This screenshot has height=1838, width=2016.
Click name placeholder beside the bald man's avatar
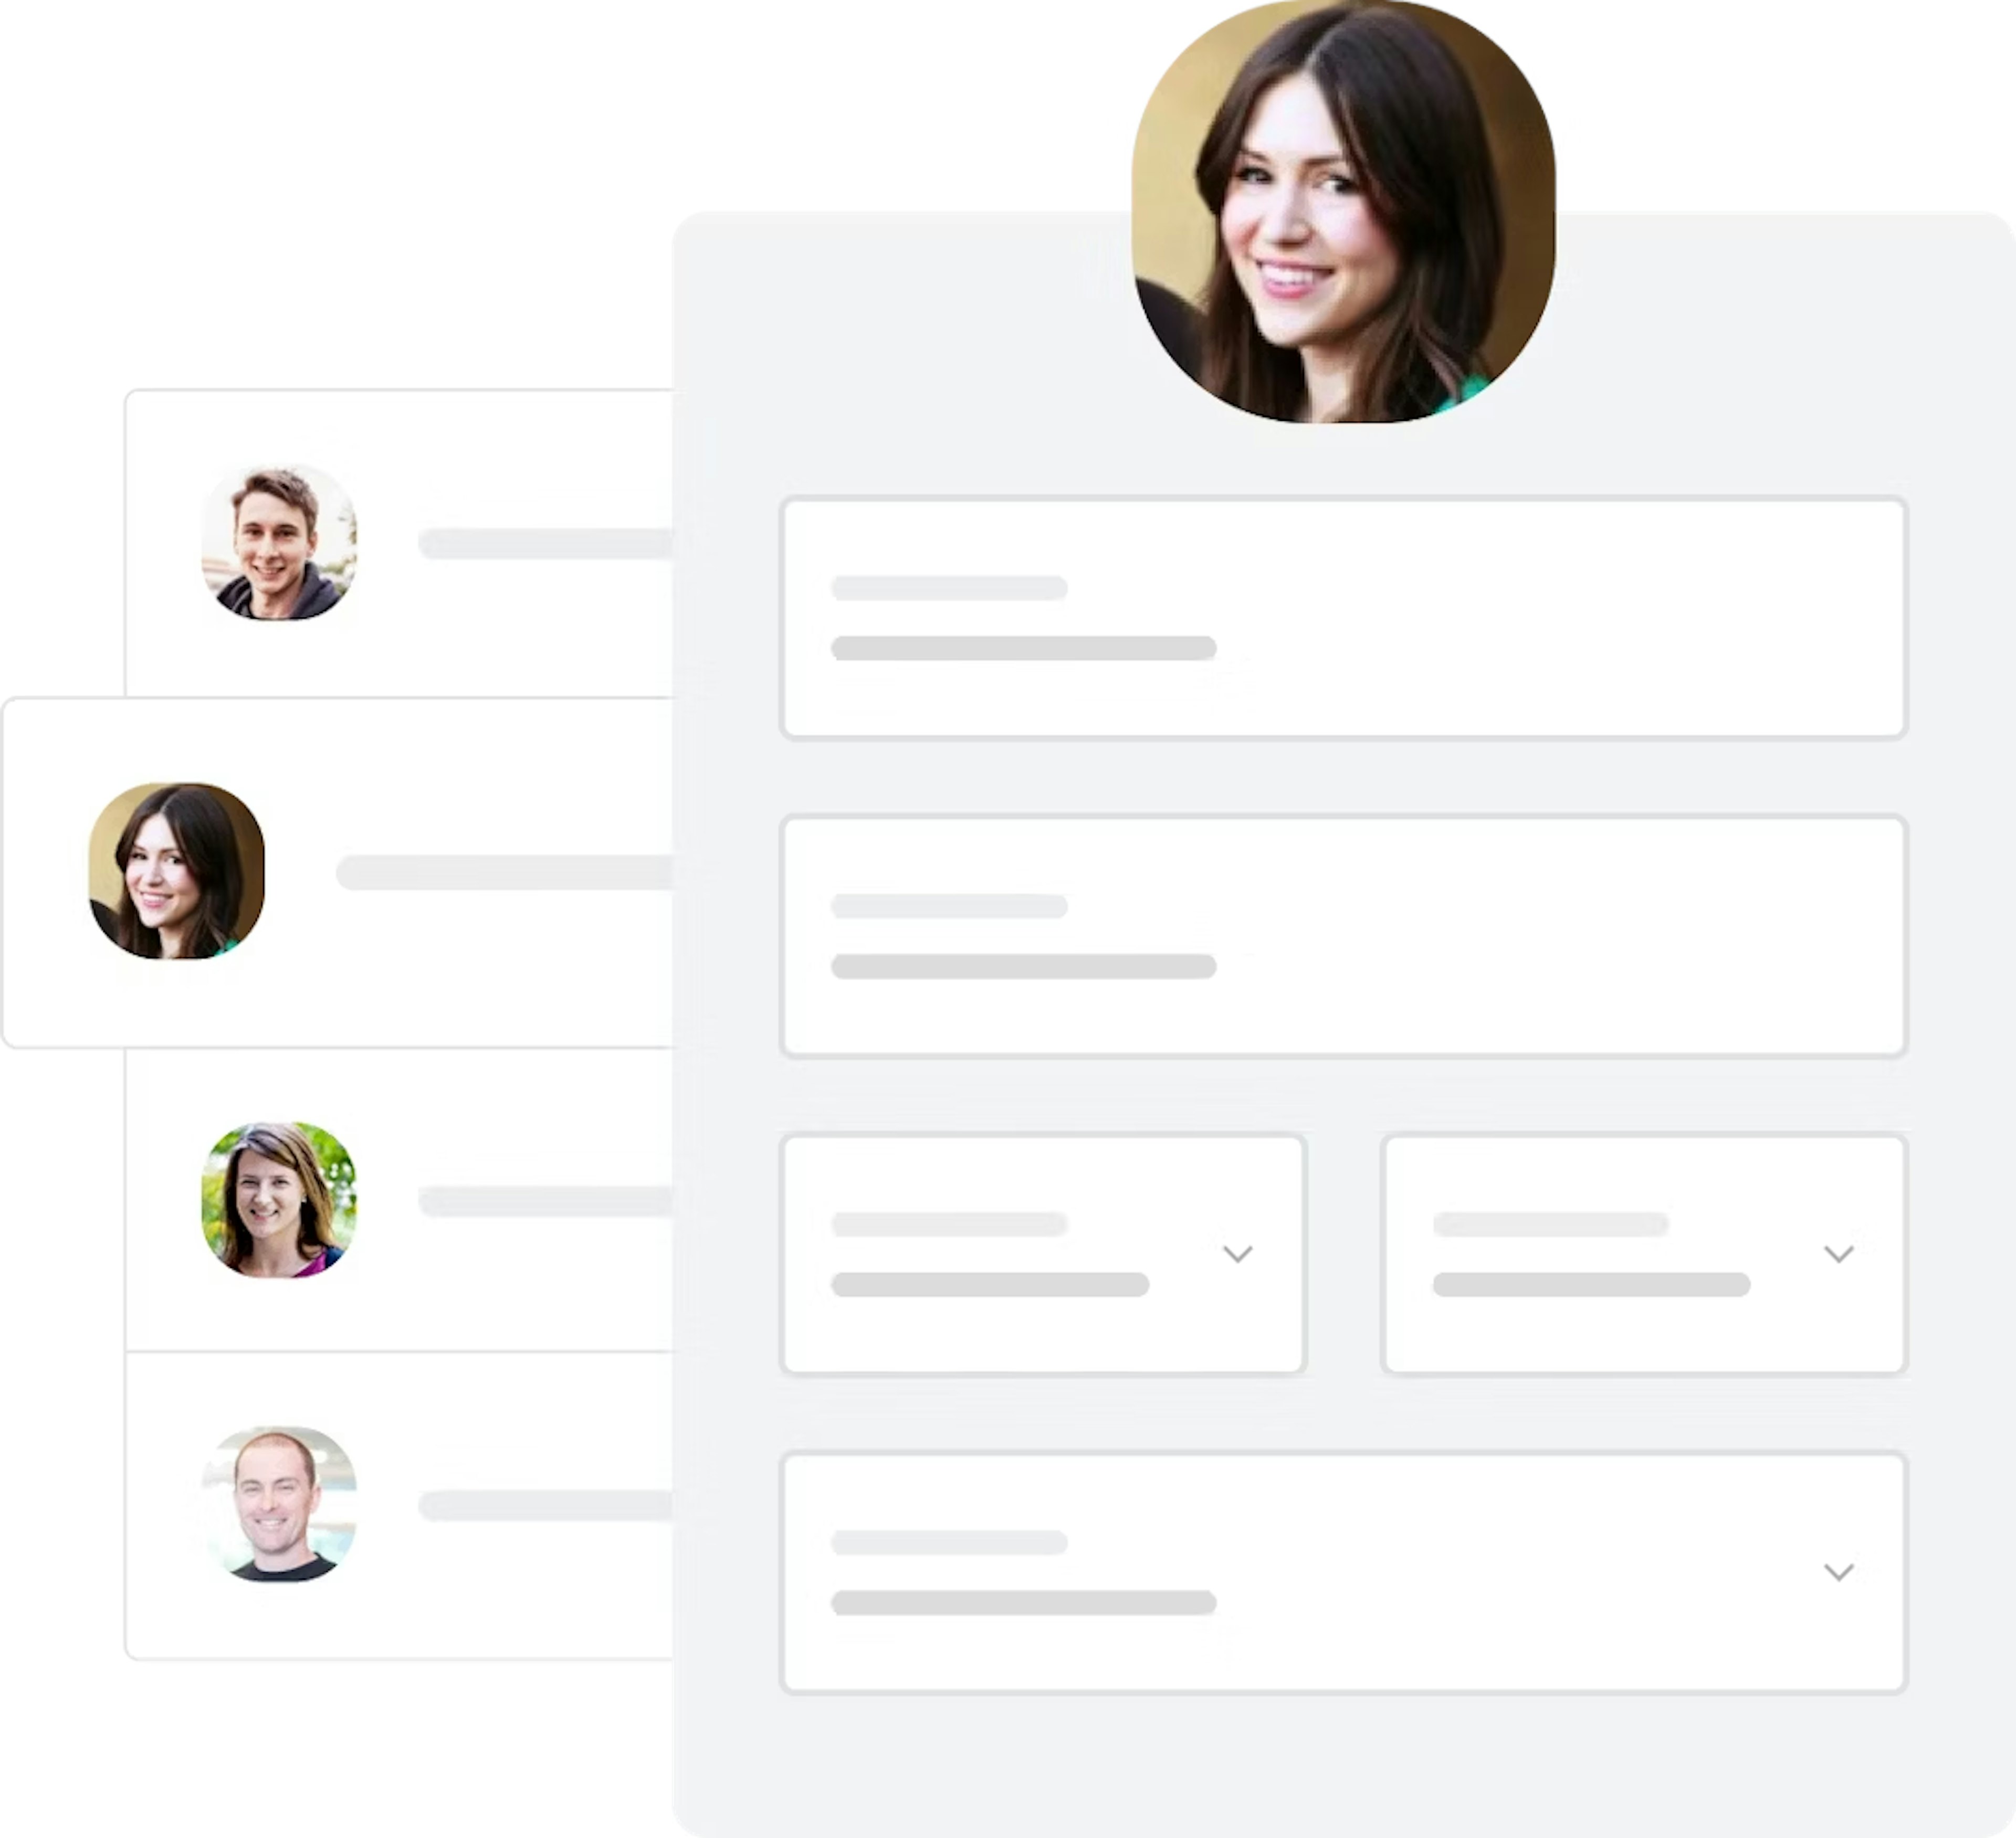pyautogui.click(x=546, y=1505)
